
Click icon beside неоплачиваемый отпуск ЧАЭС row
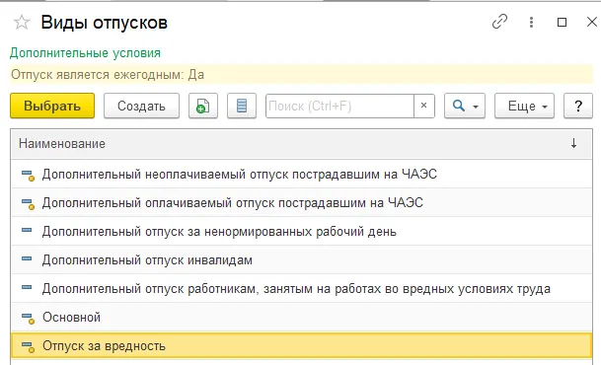coord(28,175)
